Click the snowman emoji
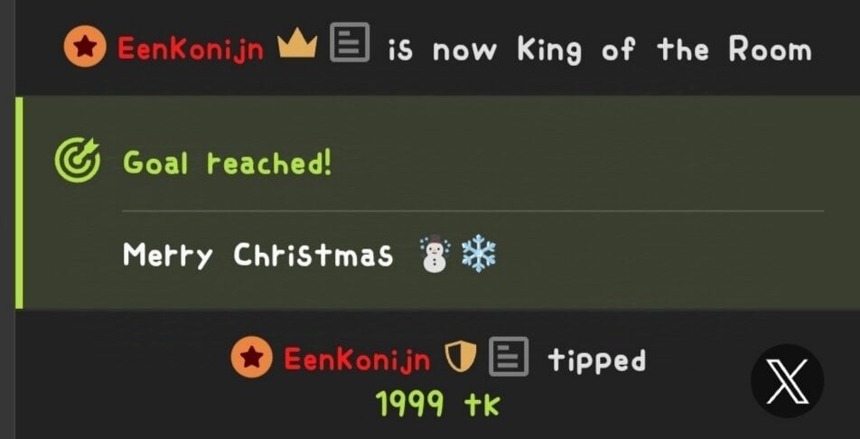 pyautogui.click(x=435, y=254)
